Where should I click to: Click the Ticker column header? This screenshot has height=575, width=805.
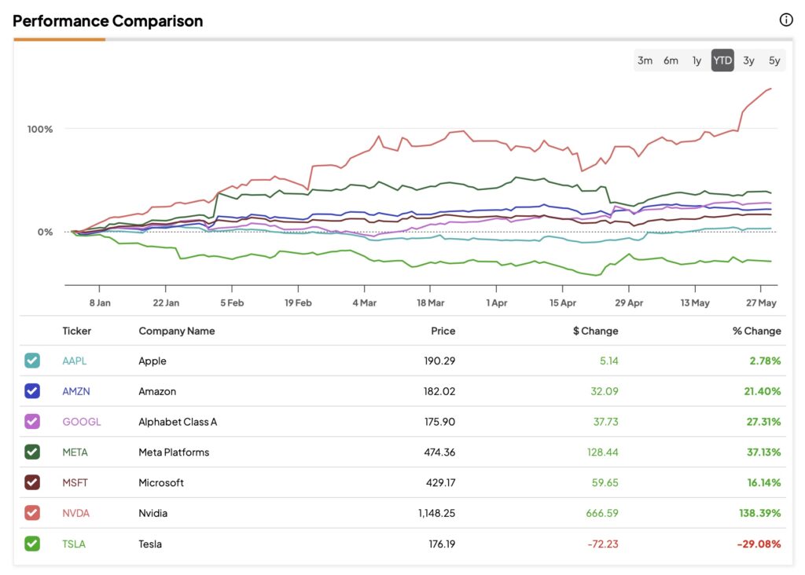[76, 331]
